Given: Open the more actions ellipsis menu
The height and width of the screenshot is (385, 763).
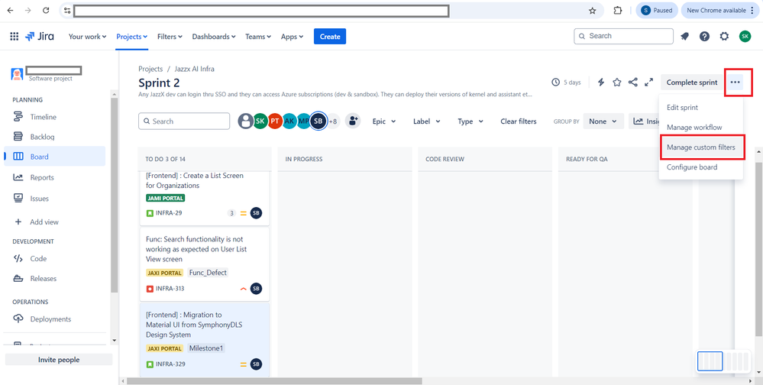Looking at the screenshot, I should click(736, 82).
